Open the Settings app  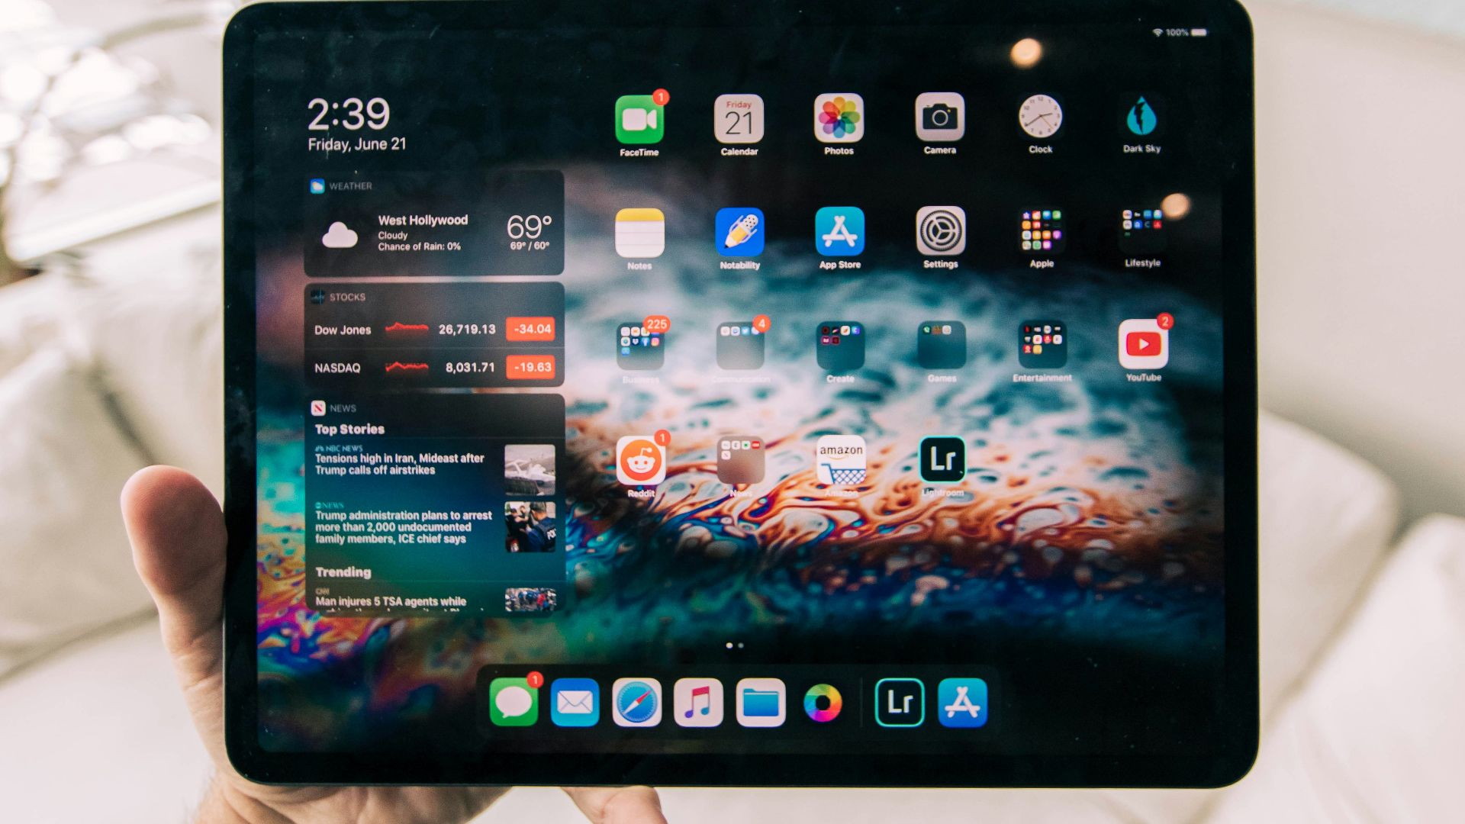940,231
